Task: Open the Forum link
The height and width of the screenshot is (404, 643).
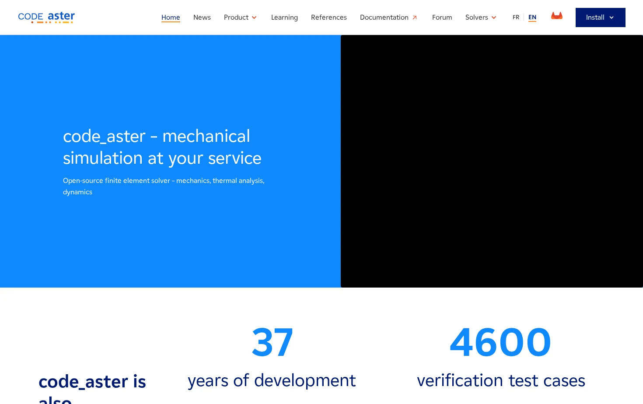Action: 442,18
